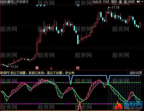Open the 叠 overlay stock option

click(120, 2)
